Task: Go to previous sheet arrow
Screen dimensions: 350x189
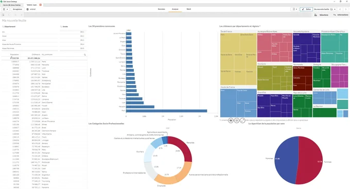Action: [340, 9]
